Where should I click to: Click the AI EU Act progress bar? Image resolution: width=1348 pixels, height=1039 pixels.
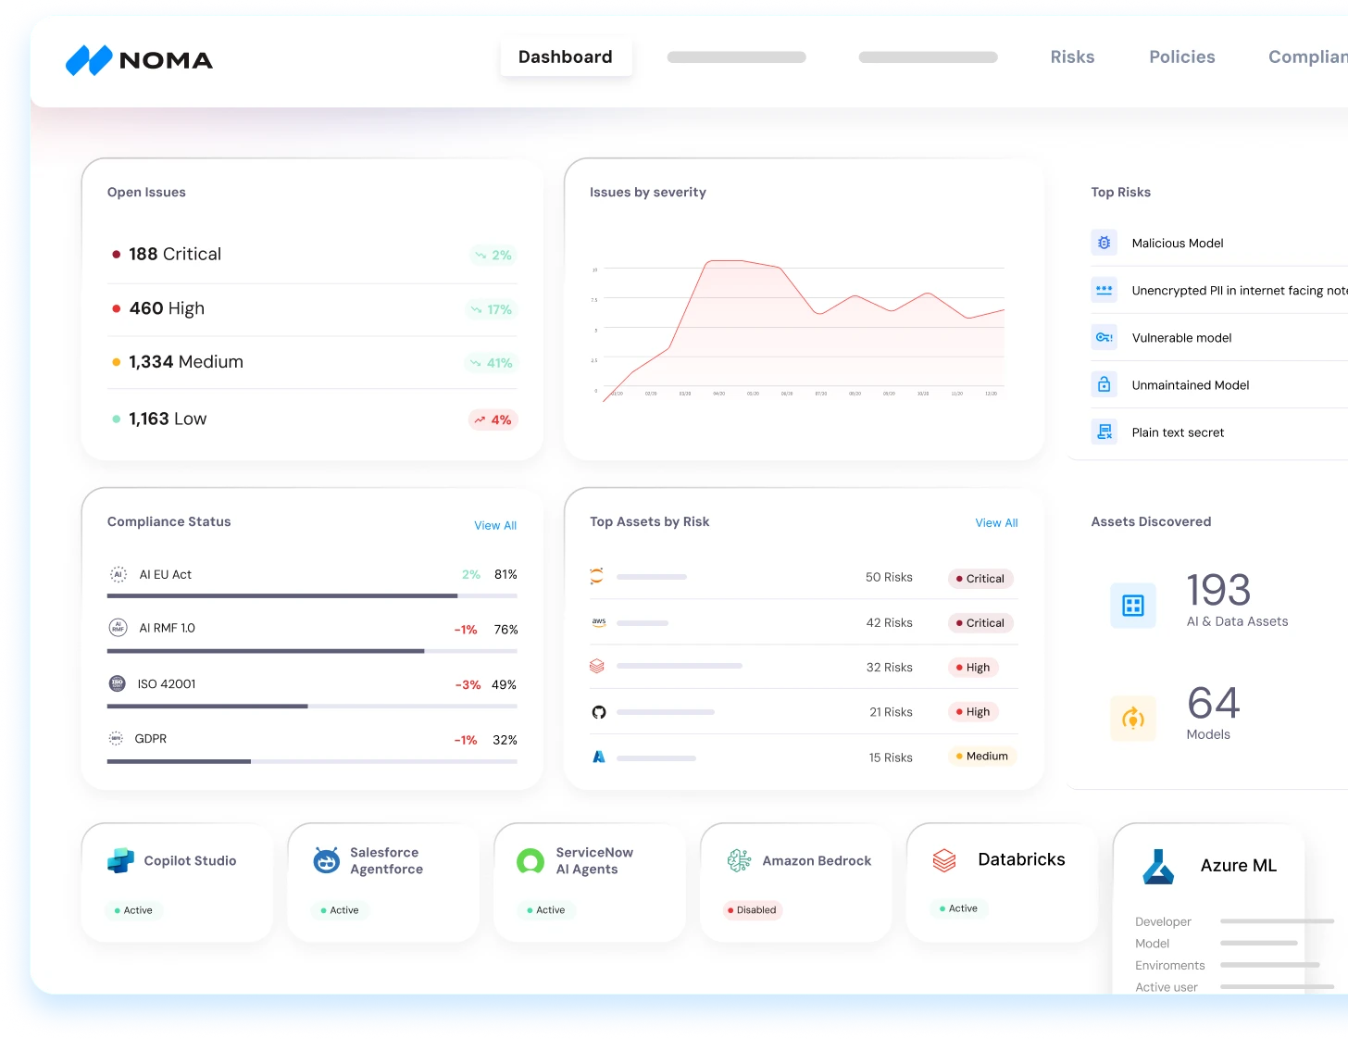[312, 595]
